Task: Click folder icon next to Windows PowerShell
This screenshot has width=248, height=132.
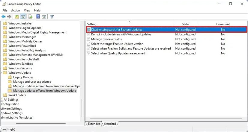Action: pyautogui.click(x=5, y=46)
